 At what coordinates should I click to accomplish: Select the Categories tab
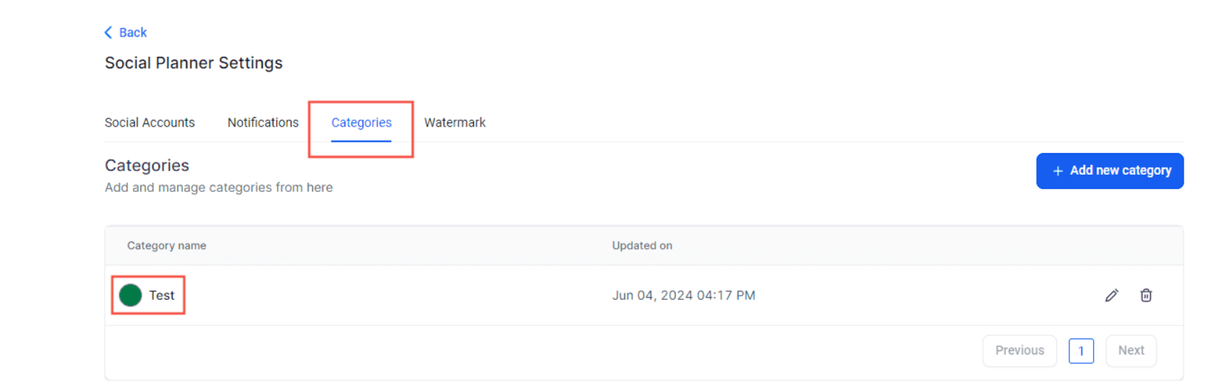point(361,122)
